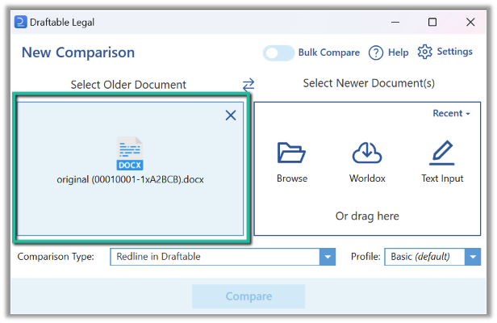Open Settings gear icon
The width and height of the screenshot is (497, 323).
tap(424, 52)
